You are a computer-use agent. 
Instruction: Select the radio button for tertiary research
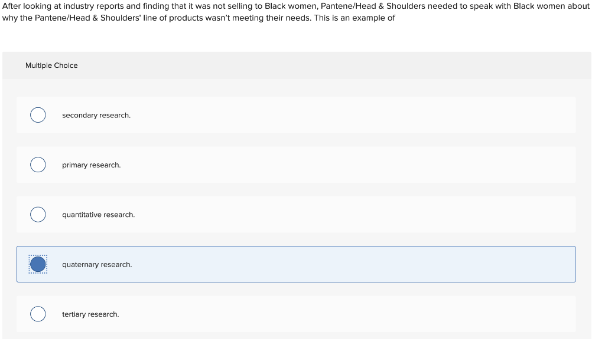38,314
